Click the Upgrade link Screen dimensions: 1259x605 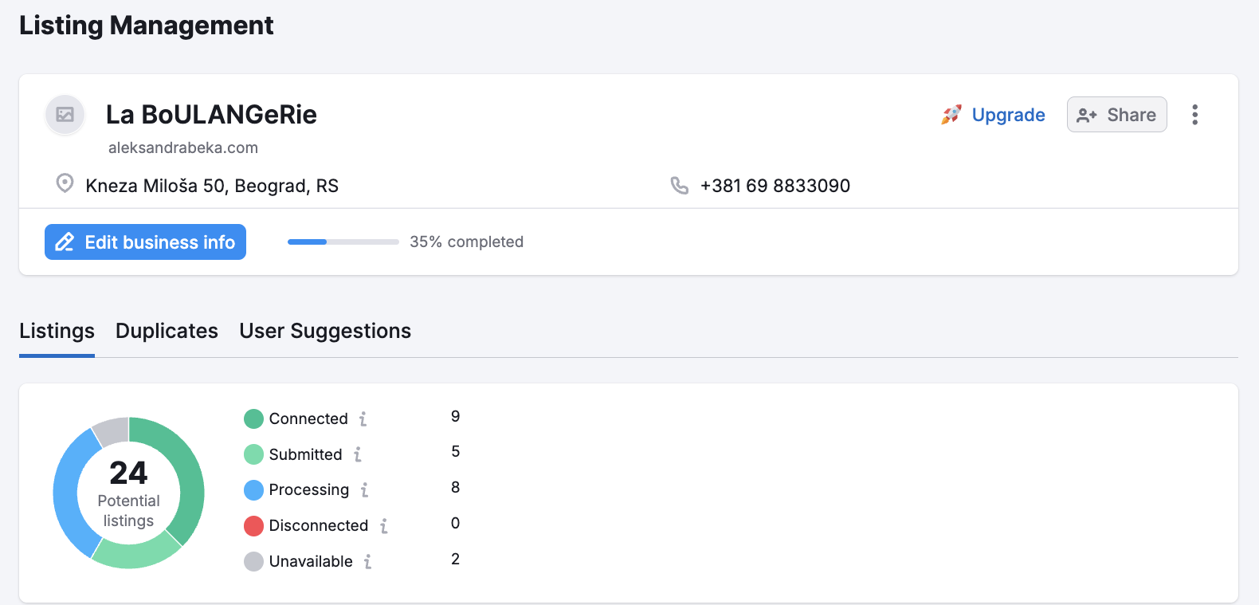(1008, 114)
